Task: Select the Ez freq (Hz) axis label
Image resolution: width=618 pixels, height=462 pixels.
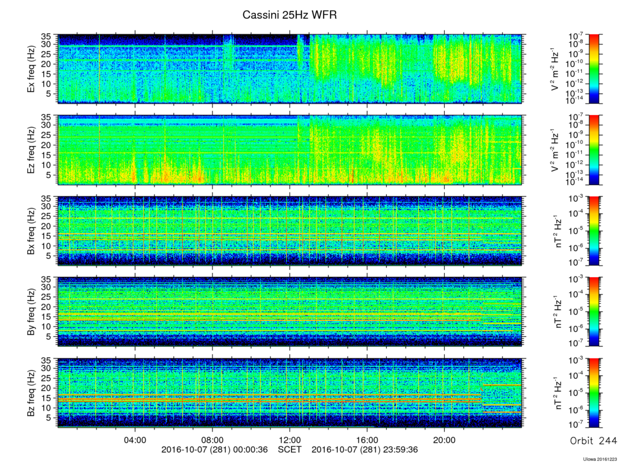Action: [31, 150]
